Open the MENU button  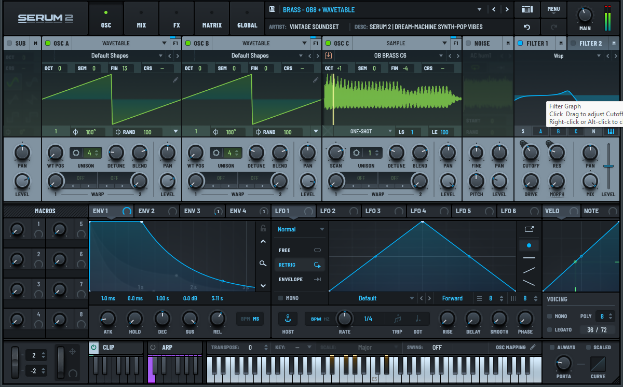point(553,9)
